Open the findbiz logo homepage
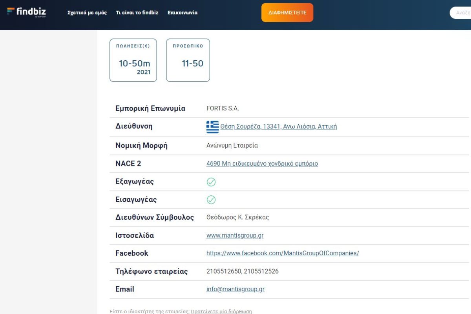This screenshot has height=314, width=471. pos(27,12)
